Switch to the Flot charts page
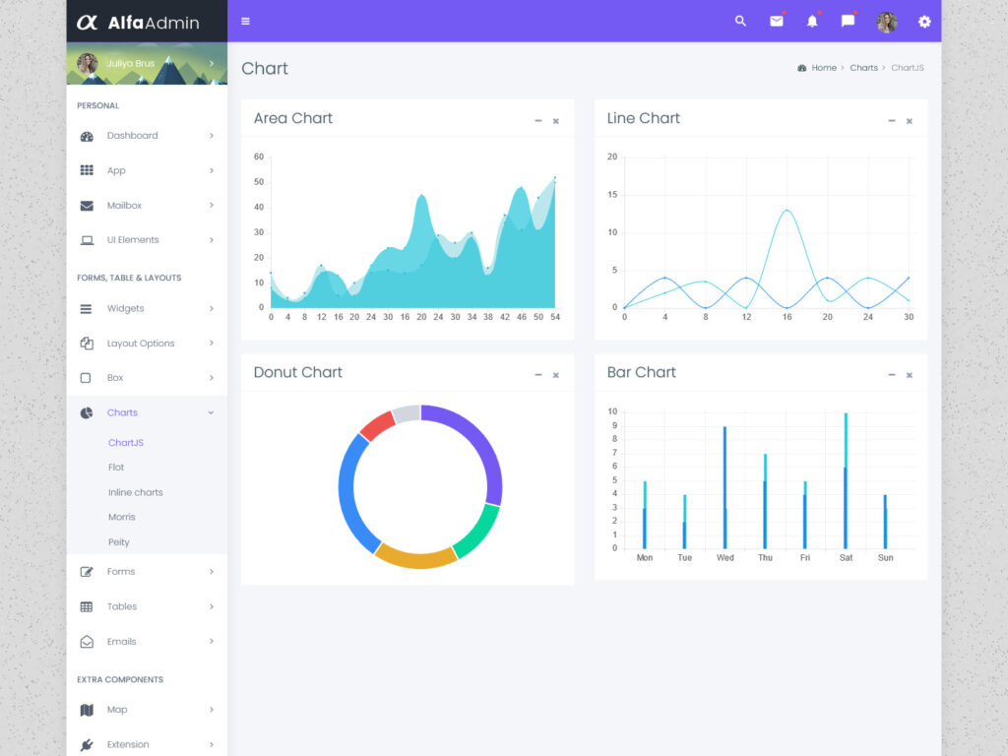 pyautogui.click(x=116, y=468)
